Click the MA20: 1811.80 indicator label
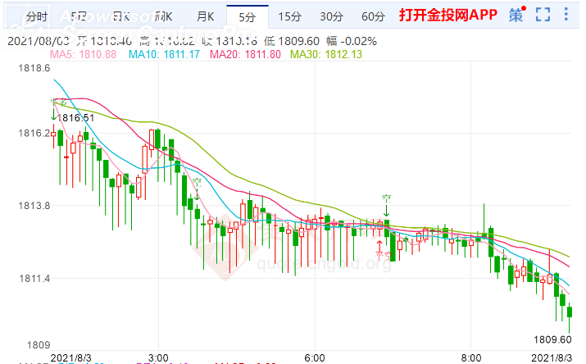 pos(245,55)
